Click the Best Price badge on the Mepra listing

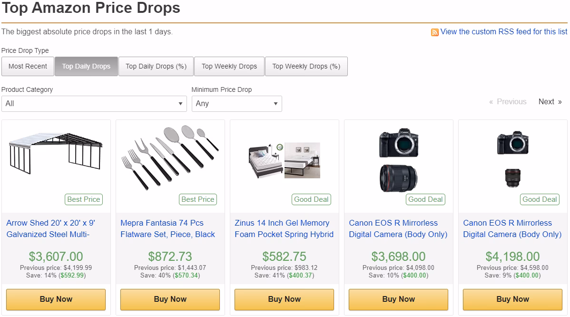click(197, 199)
